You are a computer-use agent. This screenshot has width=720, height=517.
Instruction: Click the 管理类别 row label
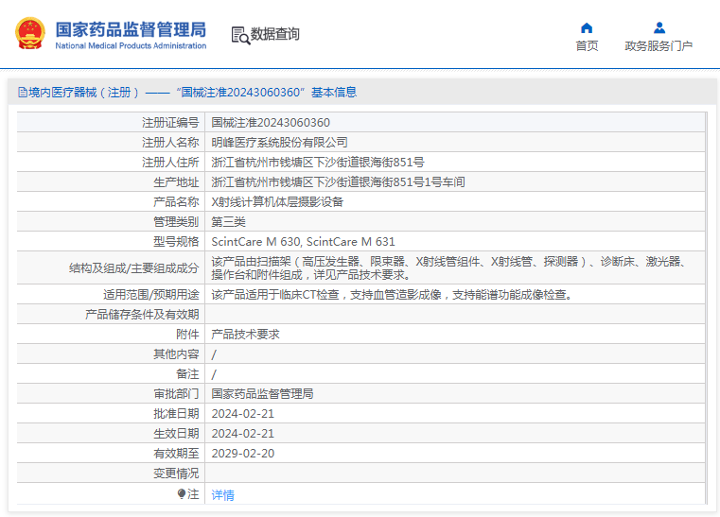(x=176, y=222)
